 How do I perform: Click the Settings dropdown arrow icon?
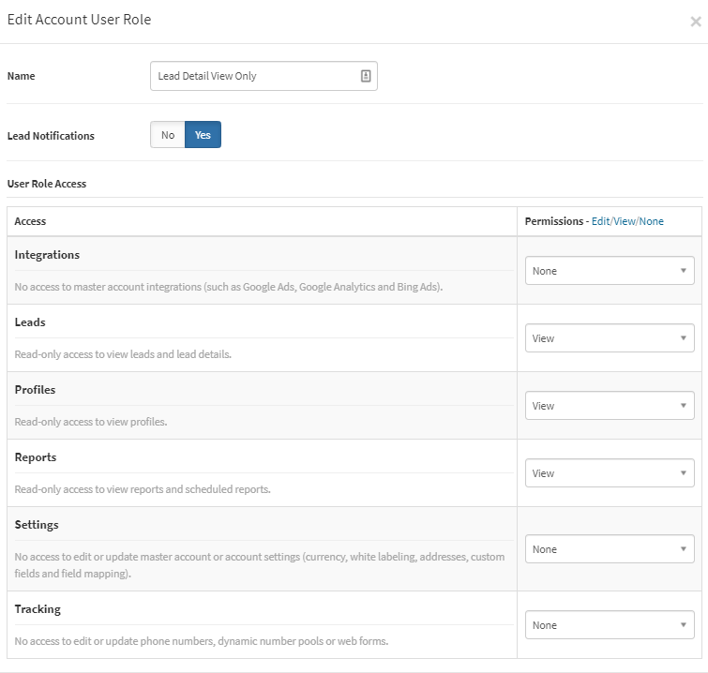[x=684, y=549]
